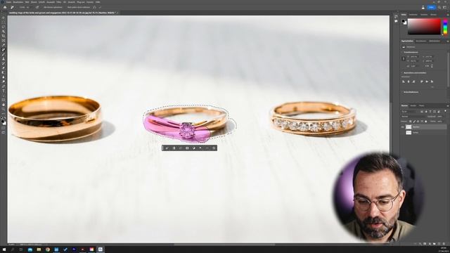Open the Bibliotheken tab

tap(435, 41)
